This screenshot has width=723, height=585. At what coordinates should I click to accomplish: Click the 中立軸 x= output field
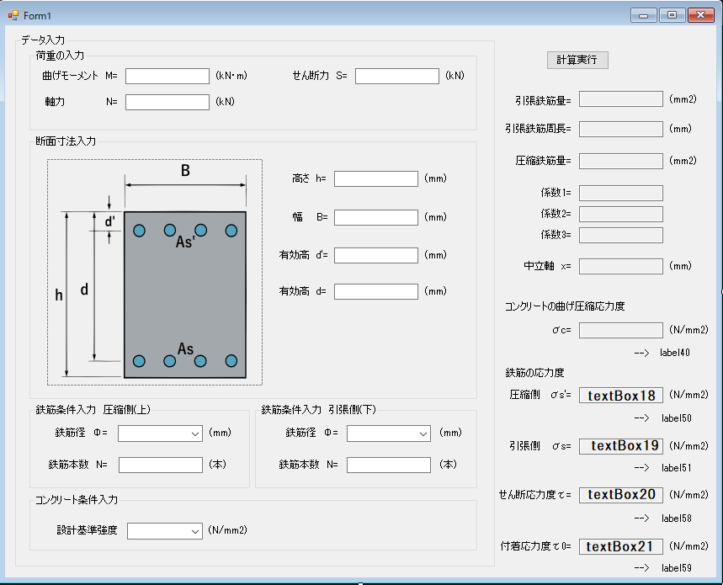621,266
